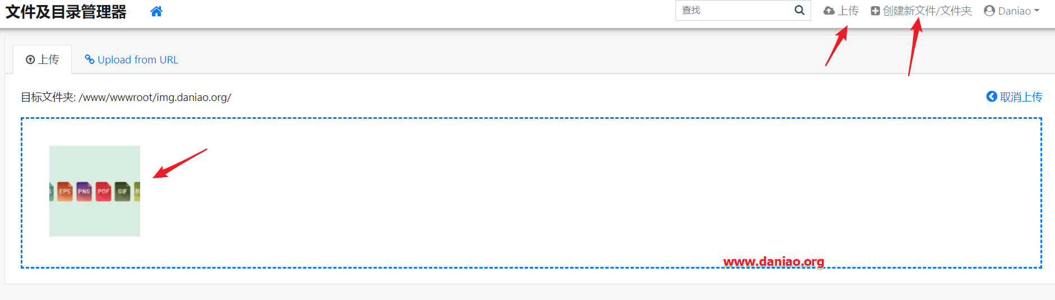Click 创建新文件/文件夹 in the top bar

point(921,11)
